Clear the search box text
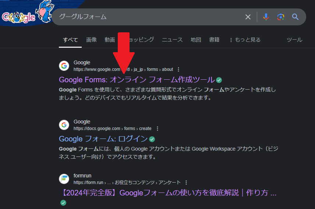 [248, 17]
